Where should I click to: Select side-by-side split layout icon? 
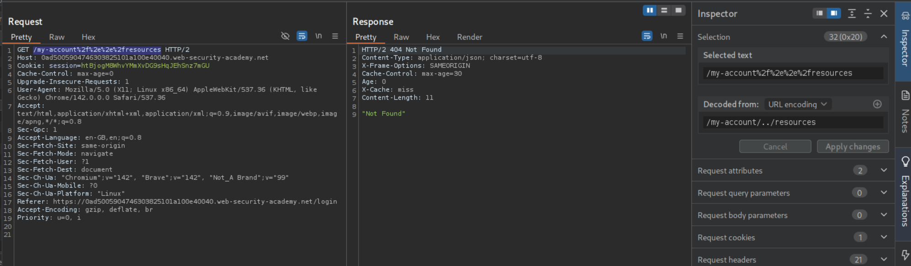pyautogui.click(x=650, y=11)
